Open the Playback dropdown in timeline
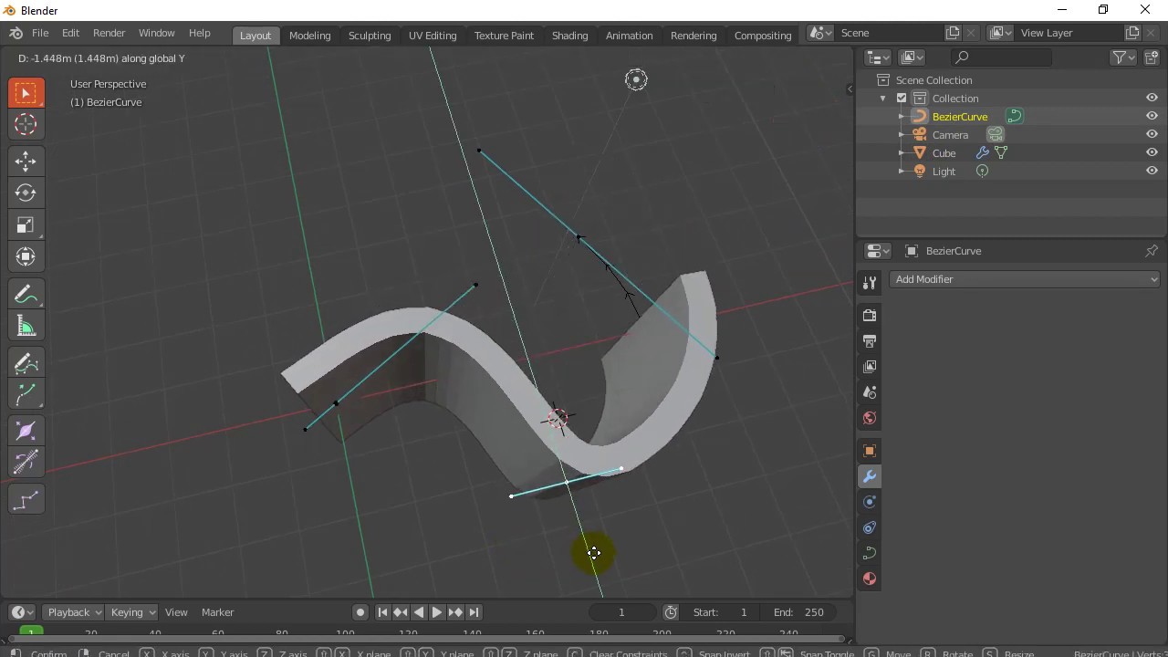 point(75,612)
